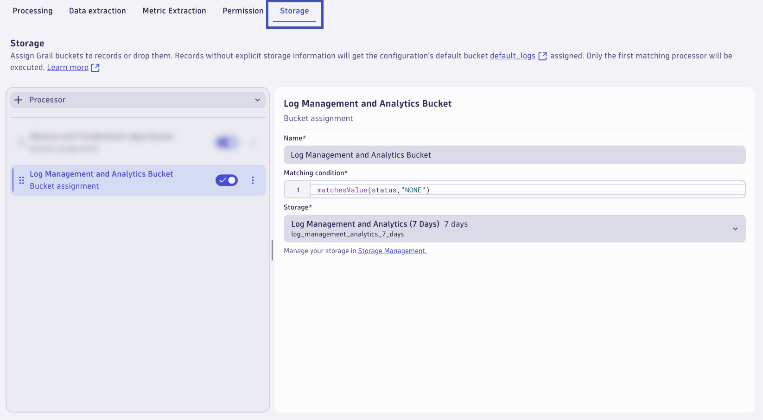
Task: Open the Storage bucket dropdown
Action: coord(515,229)
